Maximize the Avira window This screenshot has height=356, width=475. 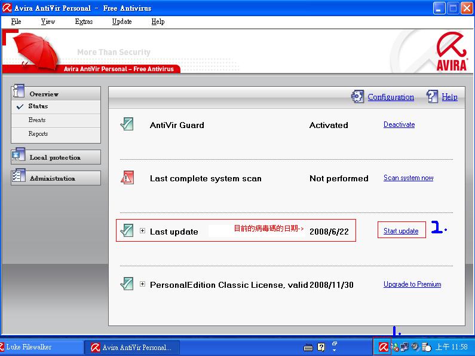(x=452, y=8)
